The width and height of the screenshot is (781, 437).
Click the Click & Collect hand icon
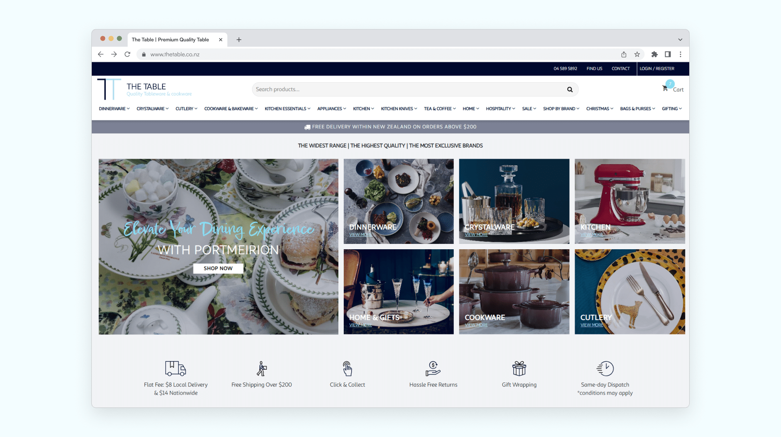pos(348,368)
